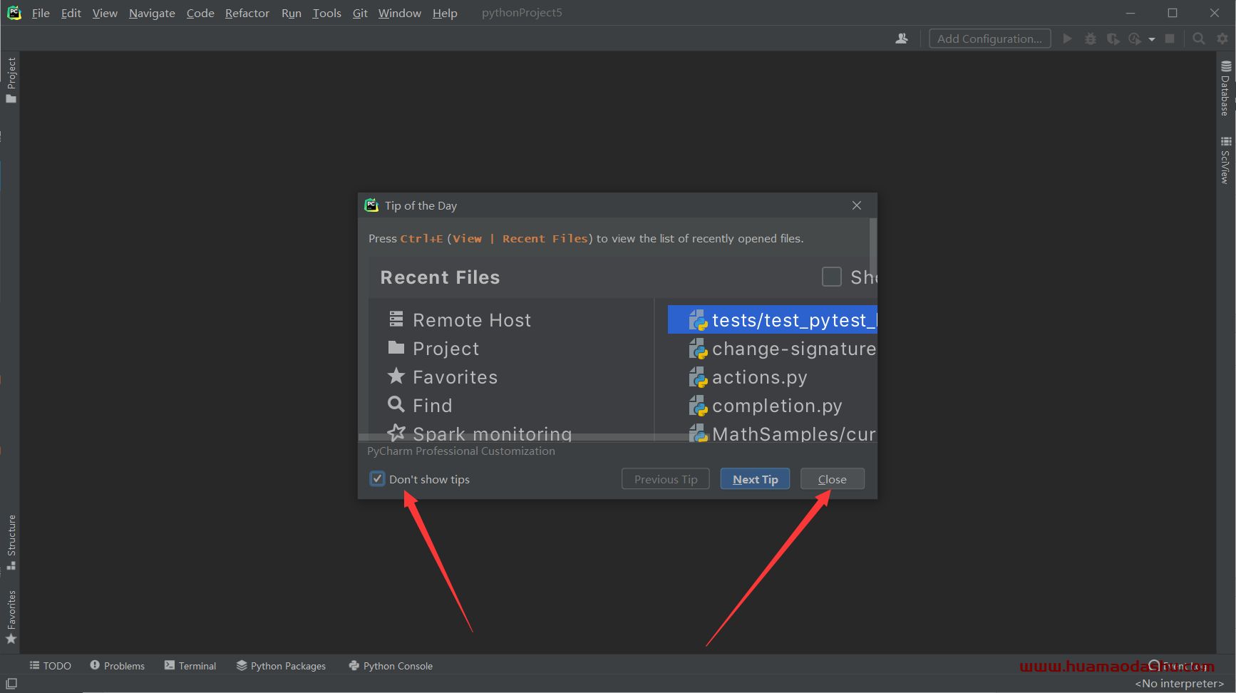This screenshot has width=1236, height=693.
Task: Open the Help menu
Action: (x=445, y=13)
